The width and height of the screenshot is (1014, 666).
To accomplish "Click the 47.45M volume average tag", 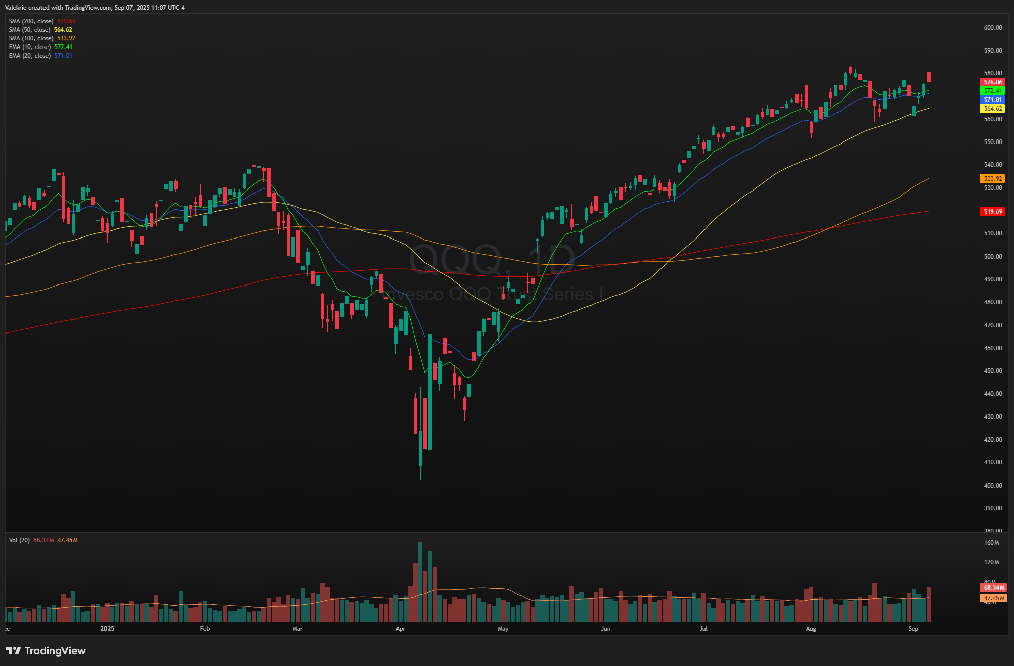I will point(993,598).
